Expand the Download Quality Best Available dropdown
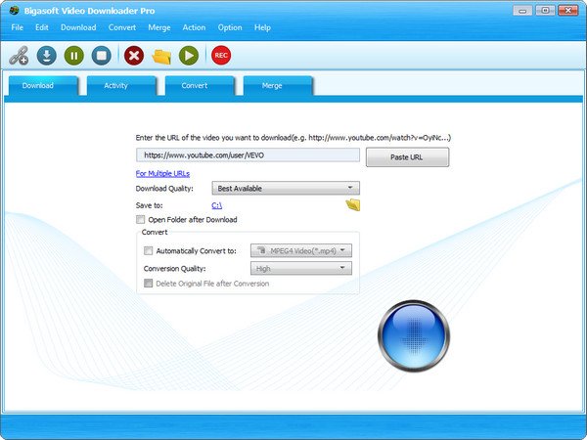587x440 pixels. (x=286, y=188)
